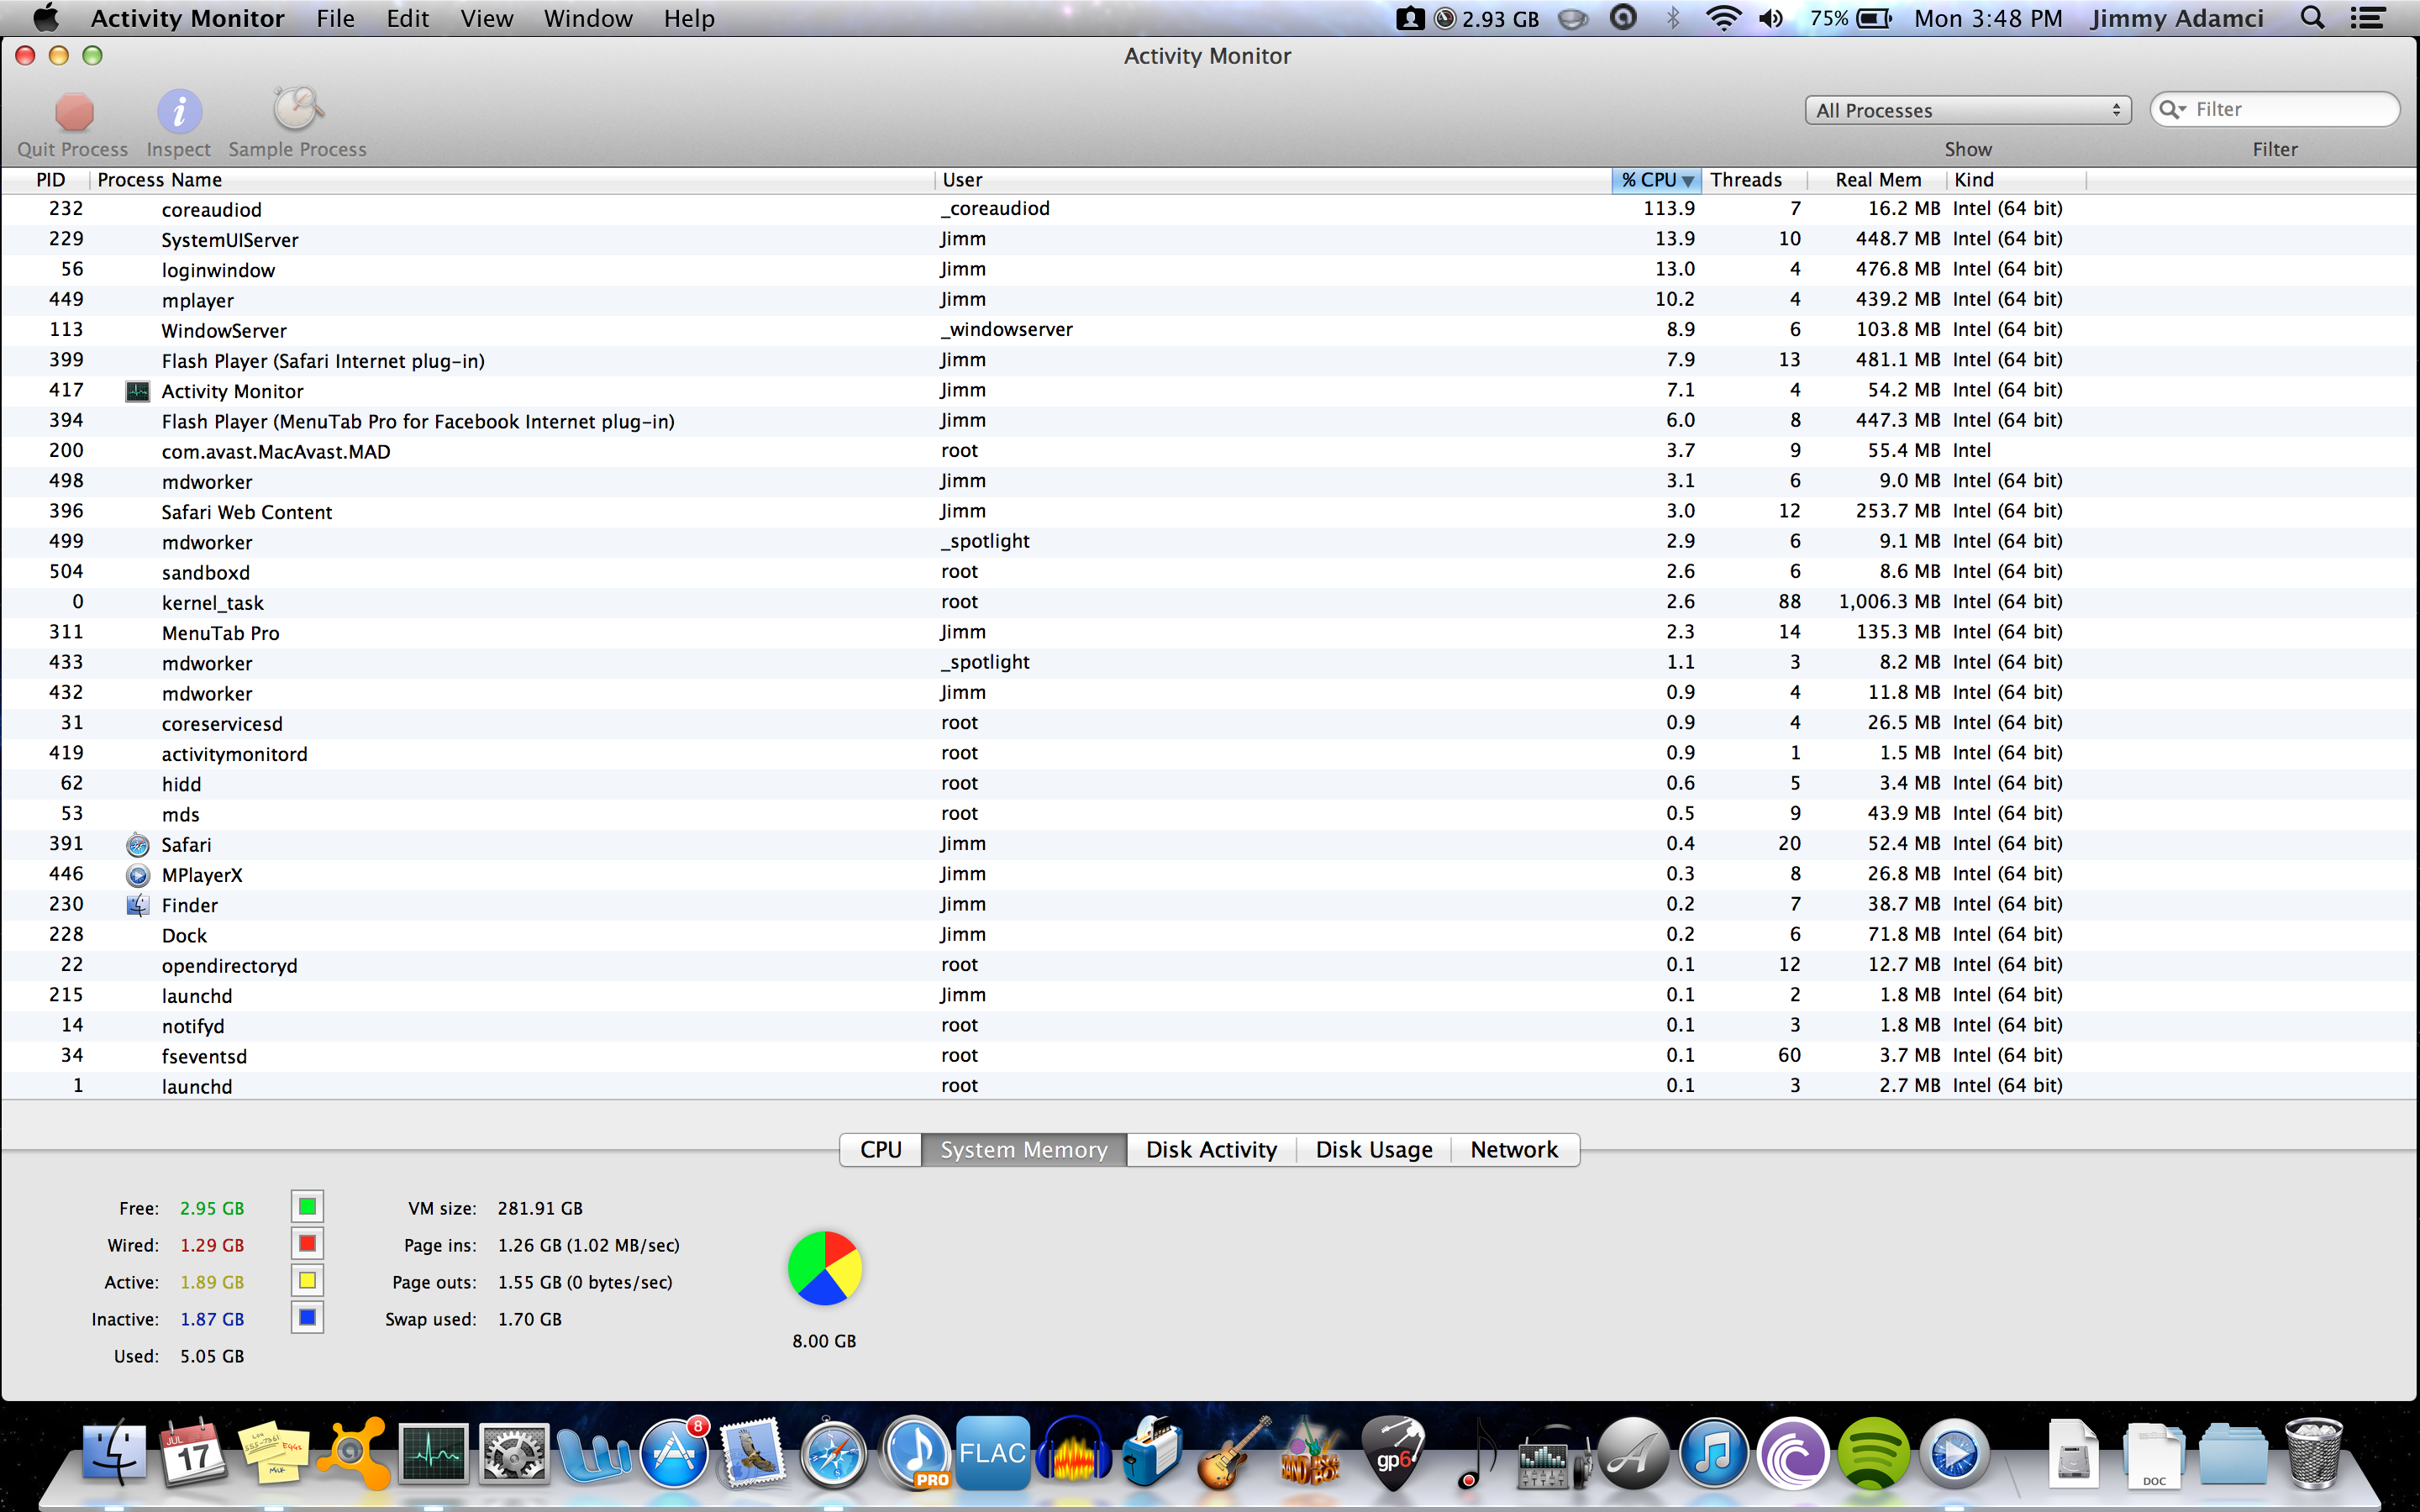The image size is (2420, 1512).
Task: Select the Safari process row icon
Action: pos(138,845)
